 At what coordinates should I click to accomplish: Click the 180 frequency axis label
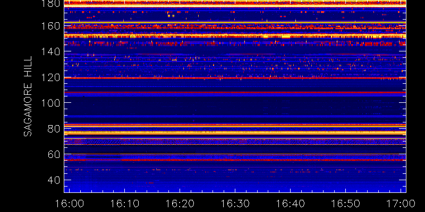(50, 4)
